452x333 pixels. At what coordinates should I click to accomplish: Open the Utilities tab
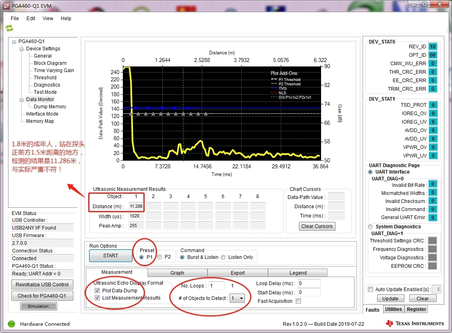tap(394, 309)
